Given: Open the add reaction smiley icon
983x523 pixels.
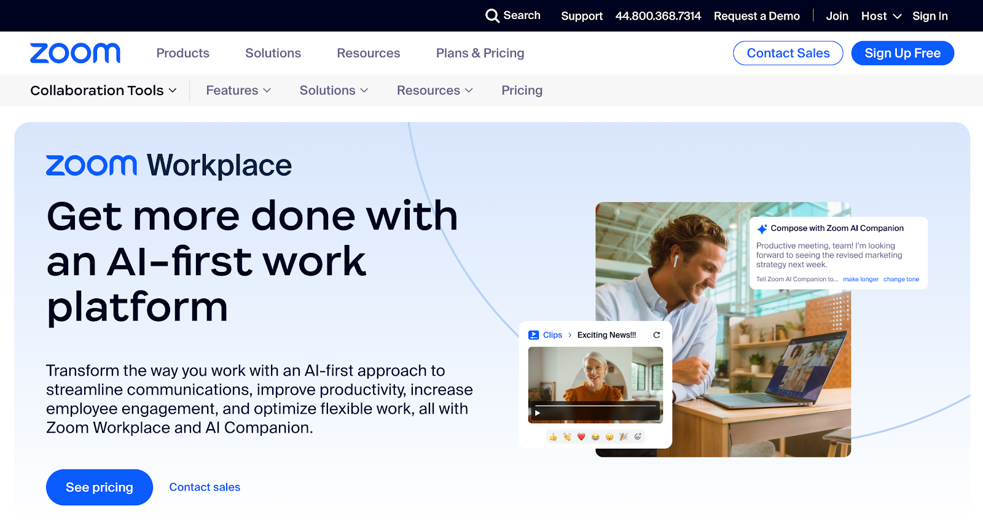Looking at the screenshot, I should pyautogui.click(x=638, y=437).
